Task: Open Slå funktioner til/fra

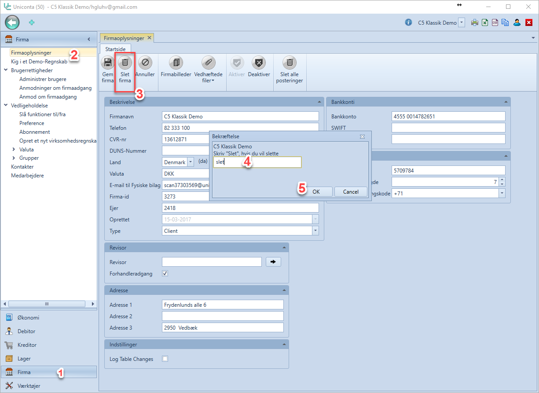Action: click(42, 114)
